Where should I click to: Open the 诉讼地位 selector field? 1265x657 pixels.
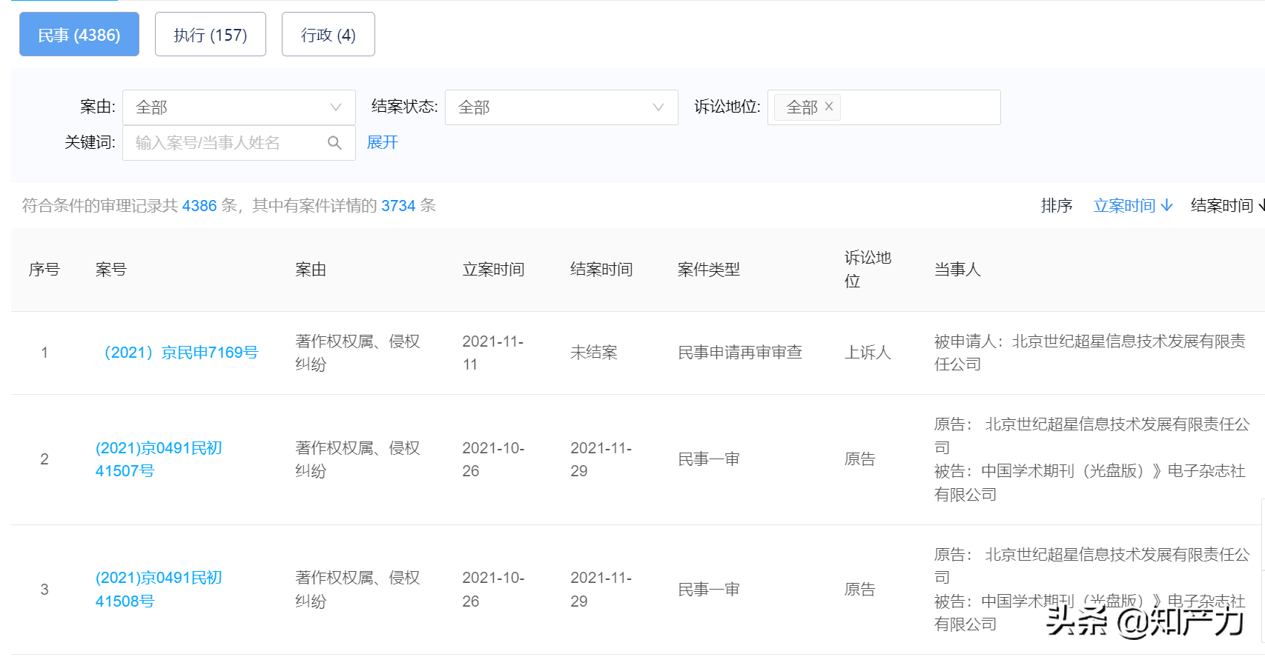[x=884, y=107]
